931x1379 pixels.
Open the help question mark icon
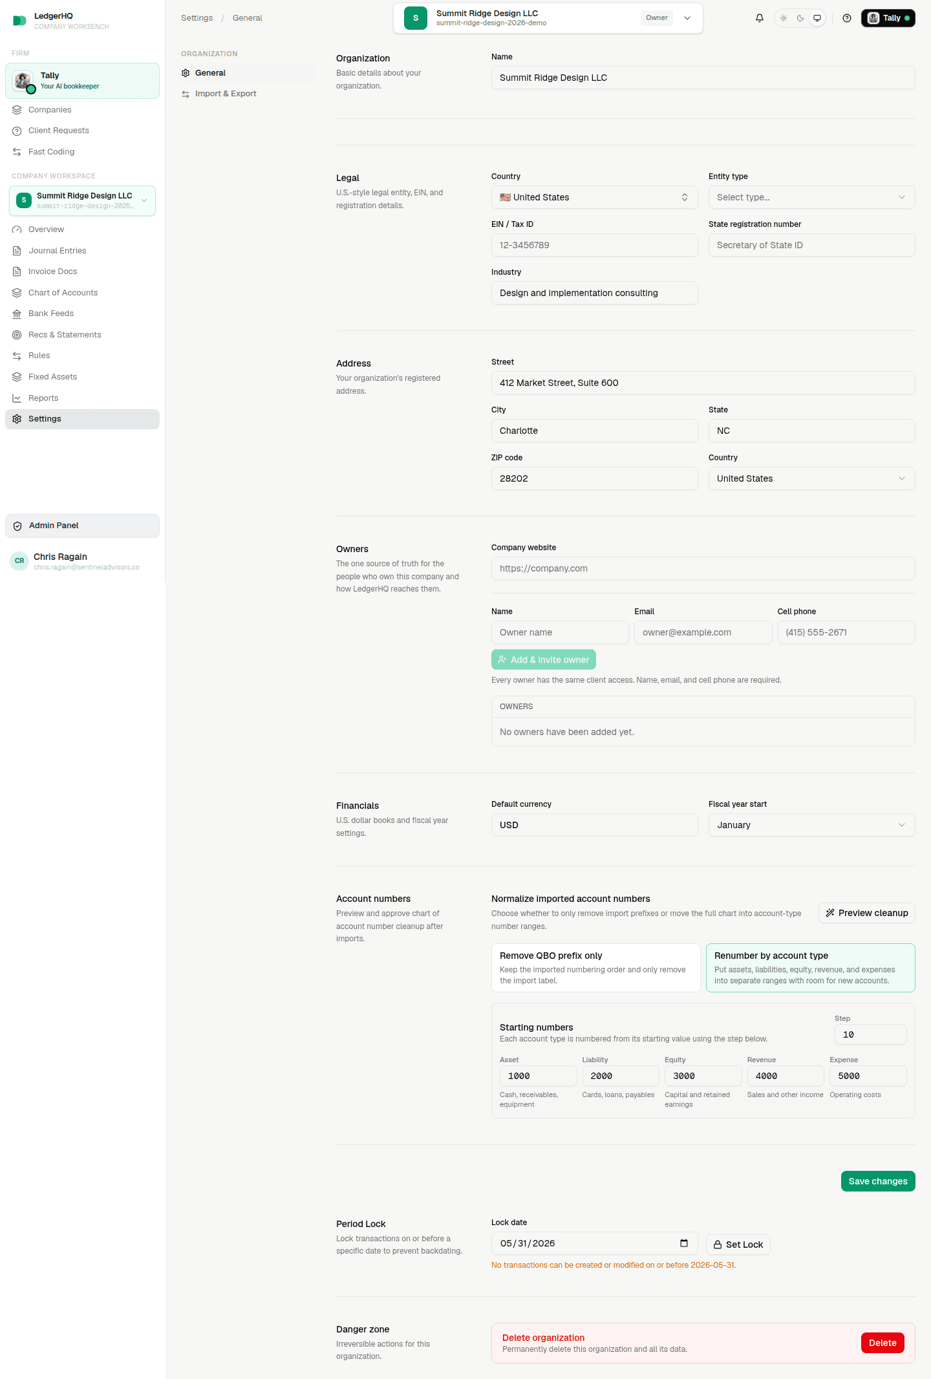pyautogui.click(x=847, y=18)
